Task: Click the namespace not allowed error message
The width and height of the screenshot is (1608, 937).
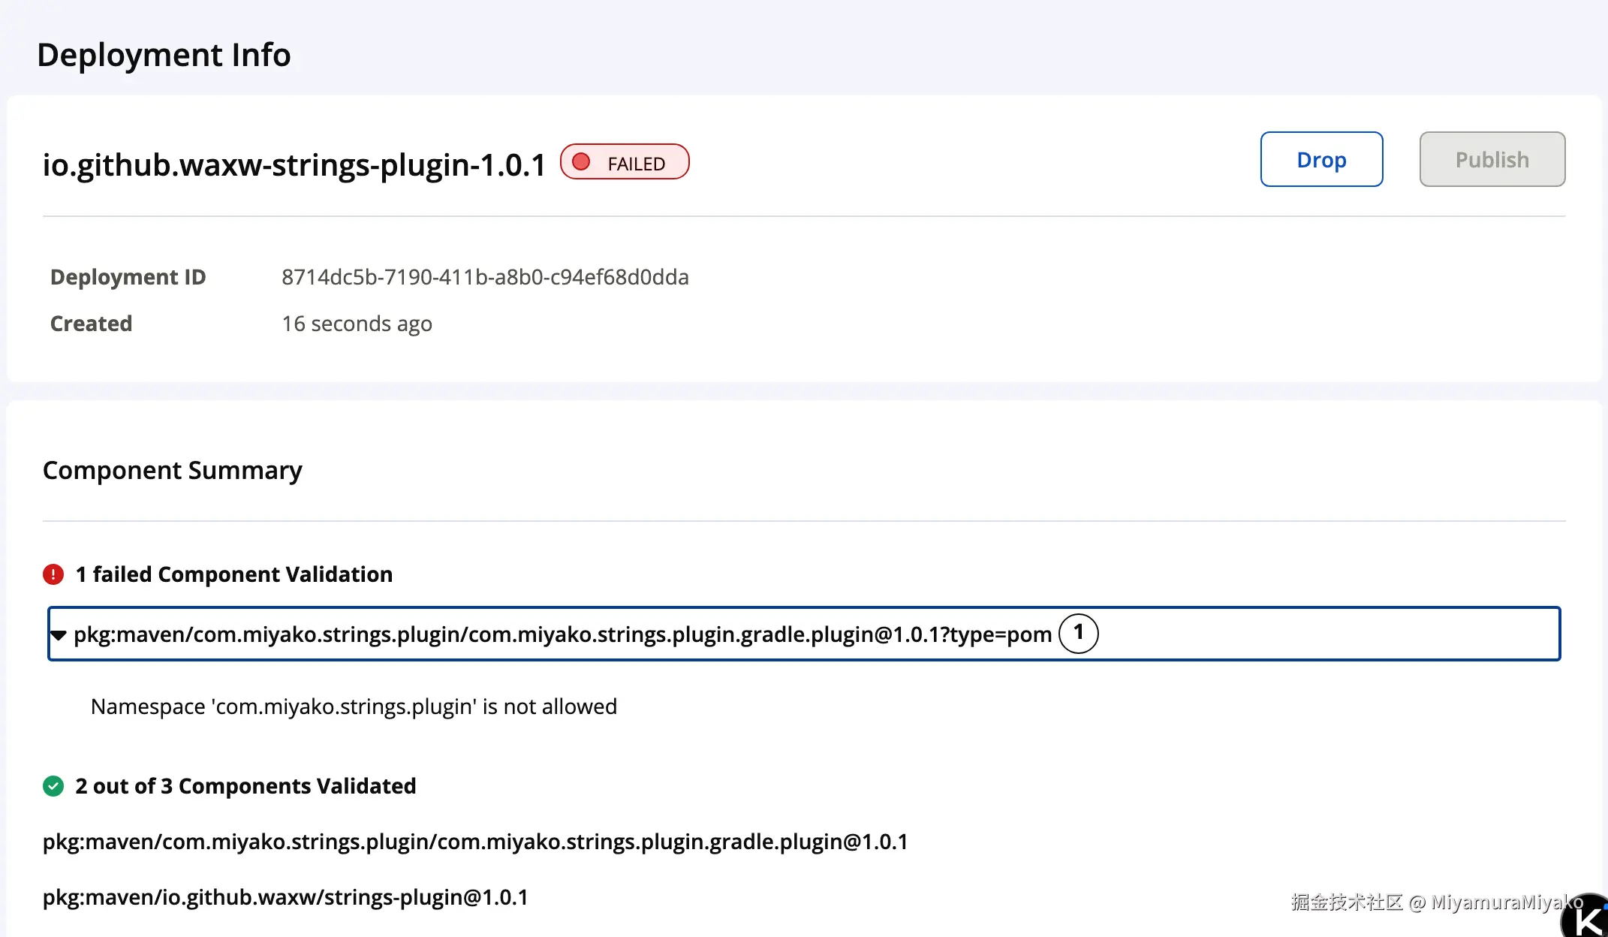Action: tap(354, 707)
